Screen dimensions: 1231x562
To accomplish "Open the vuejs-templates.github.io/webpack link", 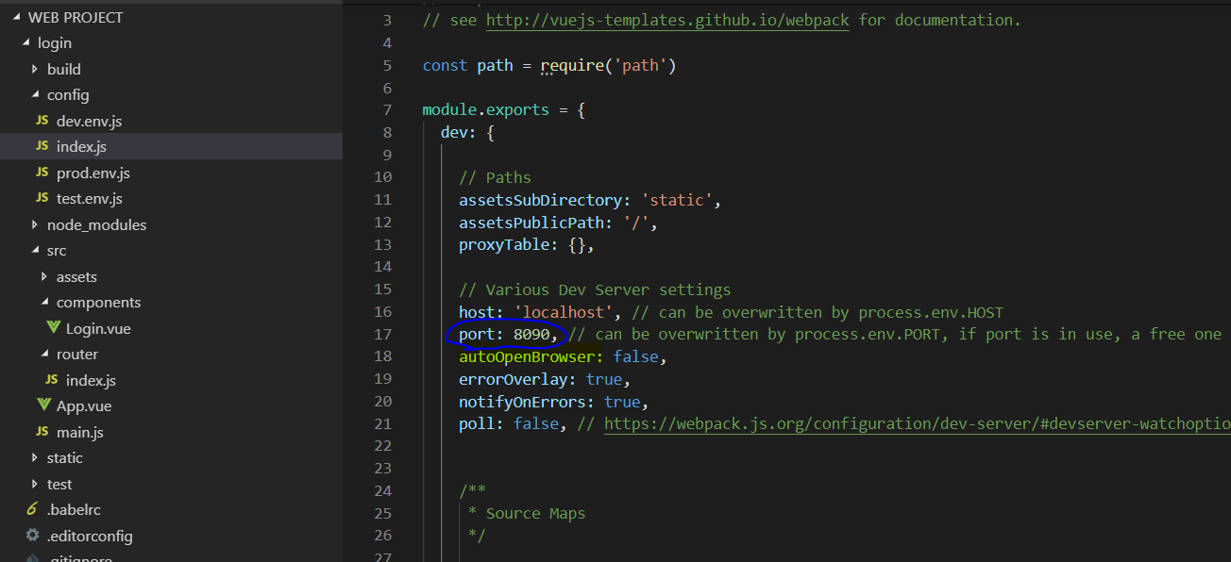I will click(667, 20).
